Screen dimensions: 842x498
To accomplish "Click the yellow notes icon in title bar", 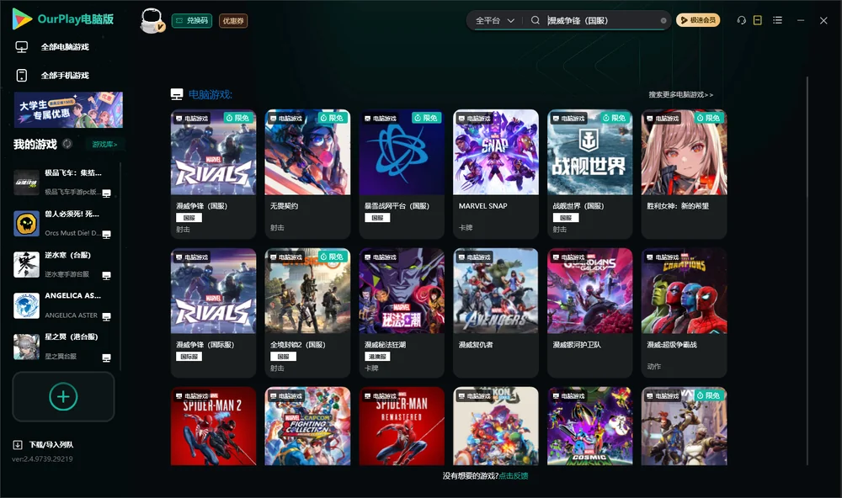I will tap(758, 20).
